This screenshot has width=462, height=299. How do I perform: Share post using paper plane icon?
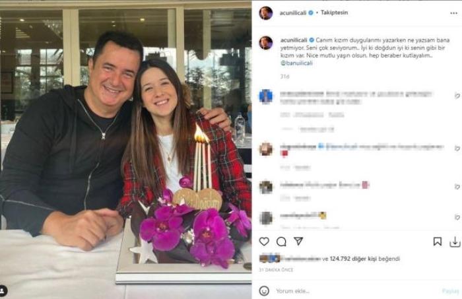tap(298, 242)
